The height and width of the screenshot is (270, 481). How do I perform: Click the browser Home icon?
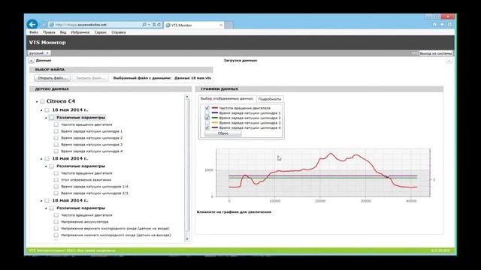(x=434, y=25)
